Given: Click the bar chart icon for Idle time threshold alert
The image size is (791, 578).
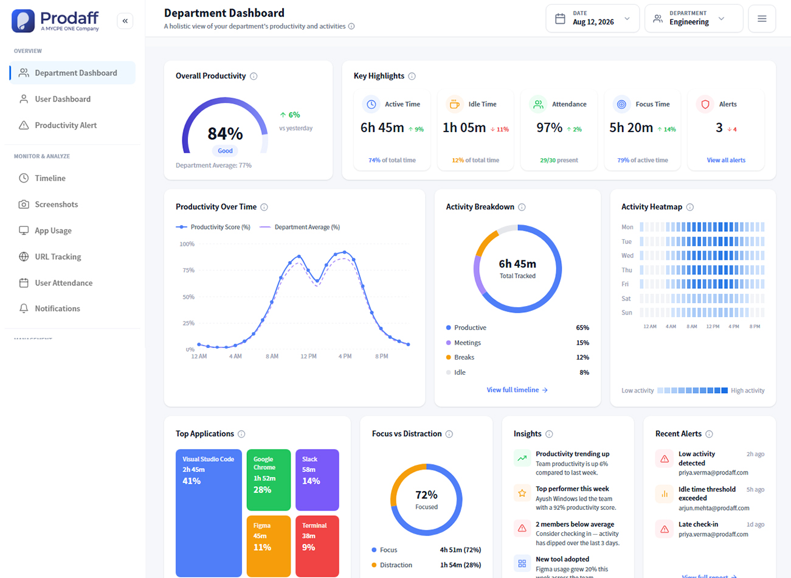Looking at the screenshot, I should pyautogui.click(x=664, y=494).
